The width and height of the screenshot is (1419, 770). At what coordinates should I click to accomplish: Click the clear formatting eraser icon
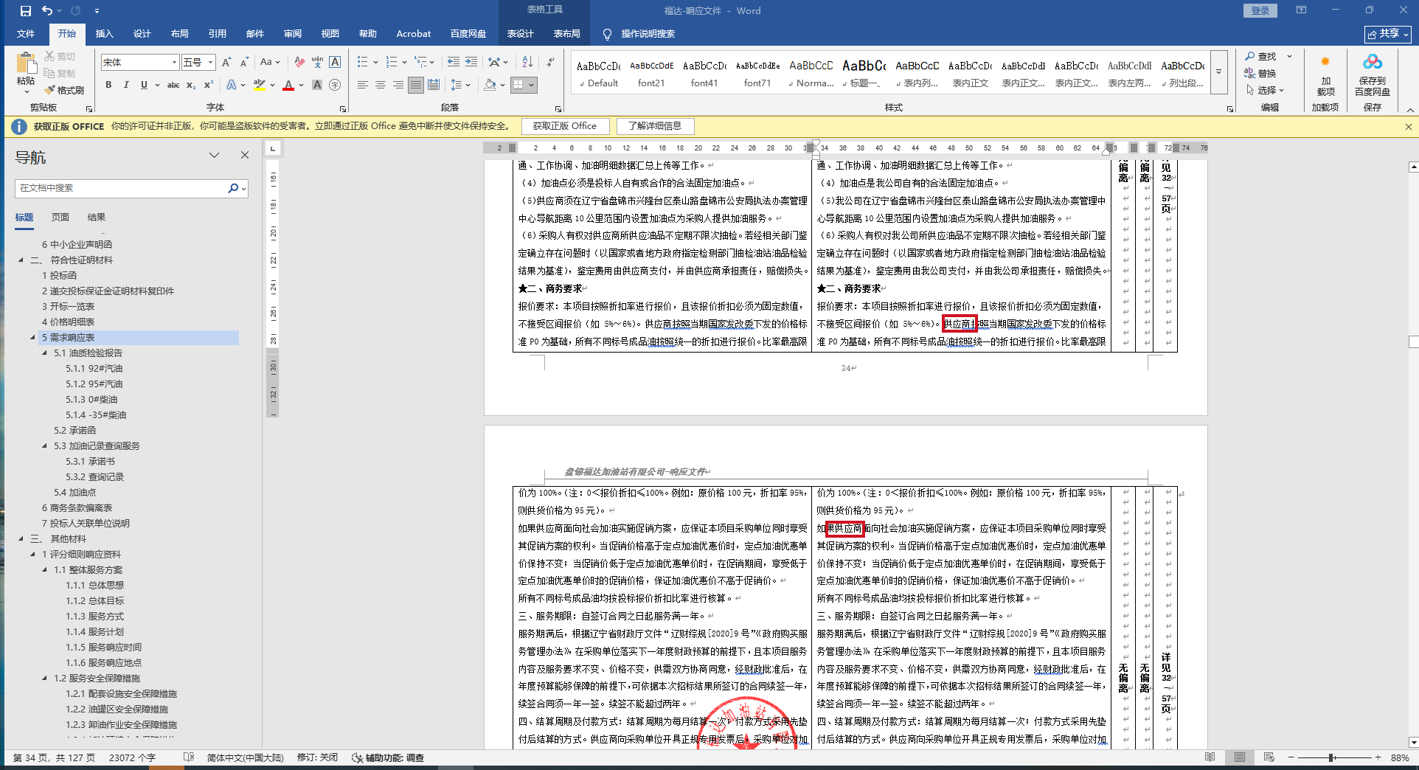click(299, 62)
